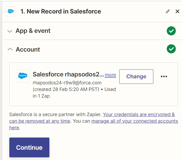Click the Salesforce logo in step header
The width and height of the screenshot is (182, 160).
(x=11, y=11)
